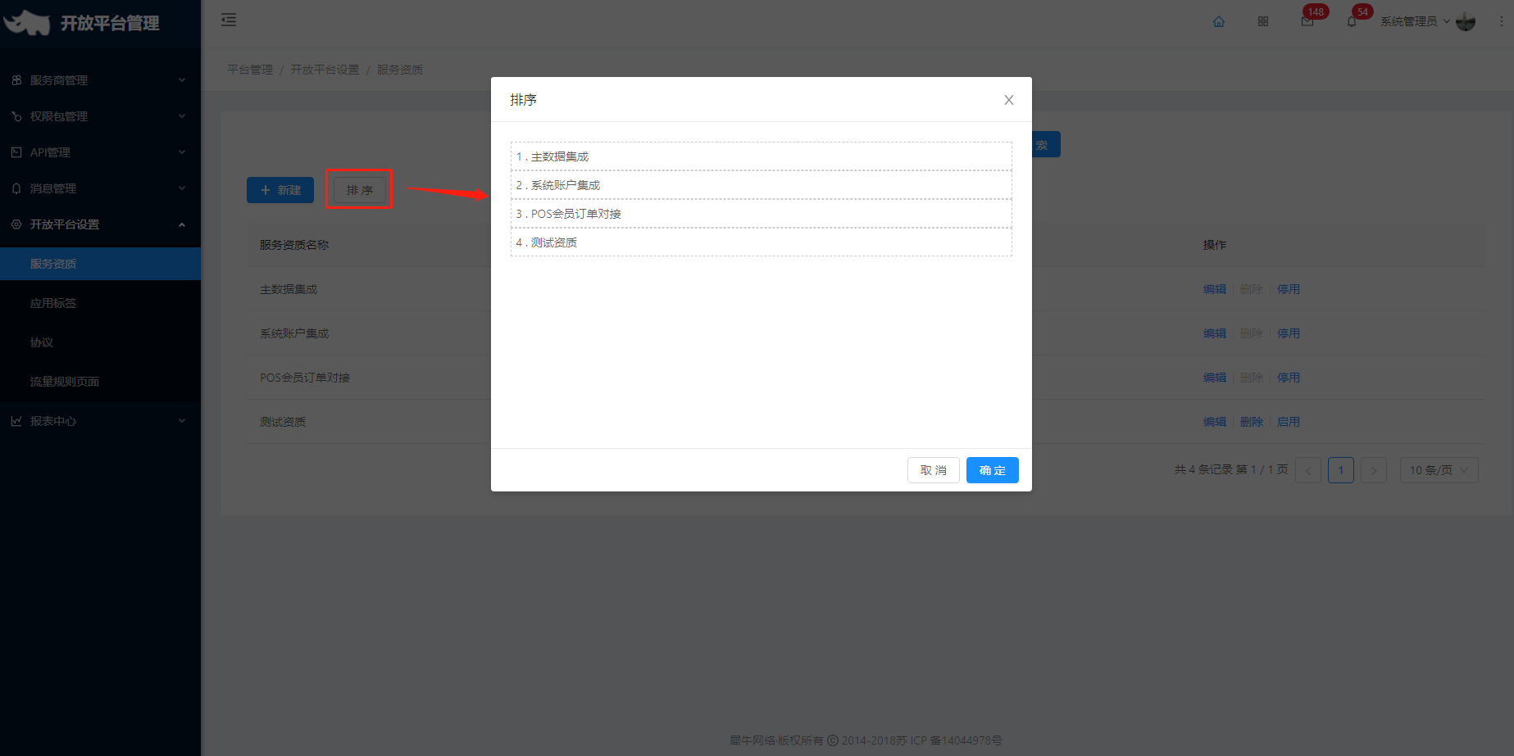
Task: Open the vertical more options icon
Action: 1502,21
